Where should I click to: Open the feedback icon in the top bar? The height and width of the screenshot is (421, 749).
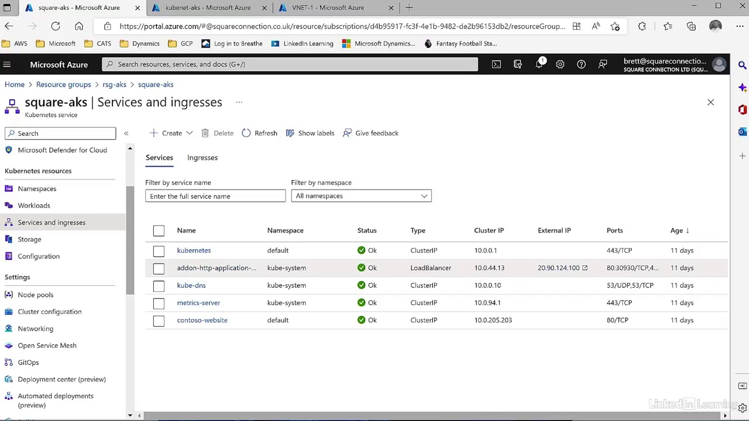[602, 64]
